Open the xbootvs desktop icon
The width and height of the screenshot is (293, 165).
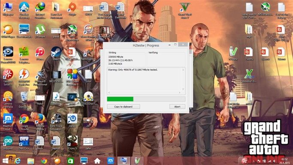tap(249, 76)
